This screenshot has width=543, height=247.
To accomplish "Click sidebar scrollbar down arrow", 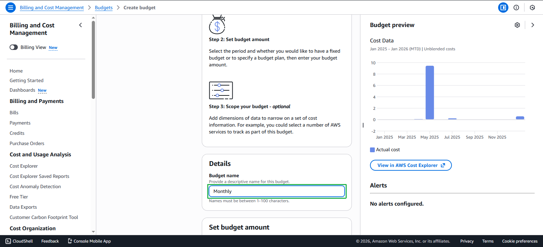I will tap(93, 232).
